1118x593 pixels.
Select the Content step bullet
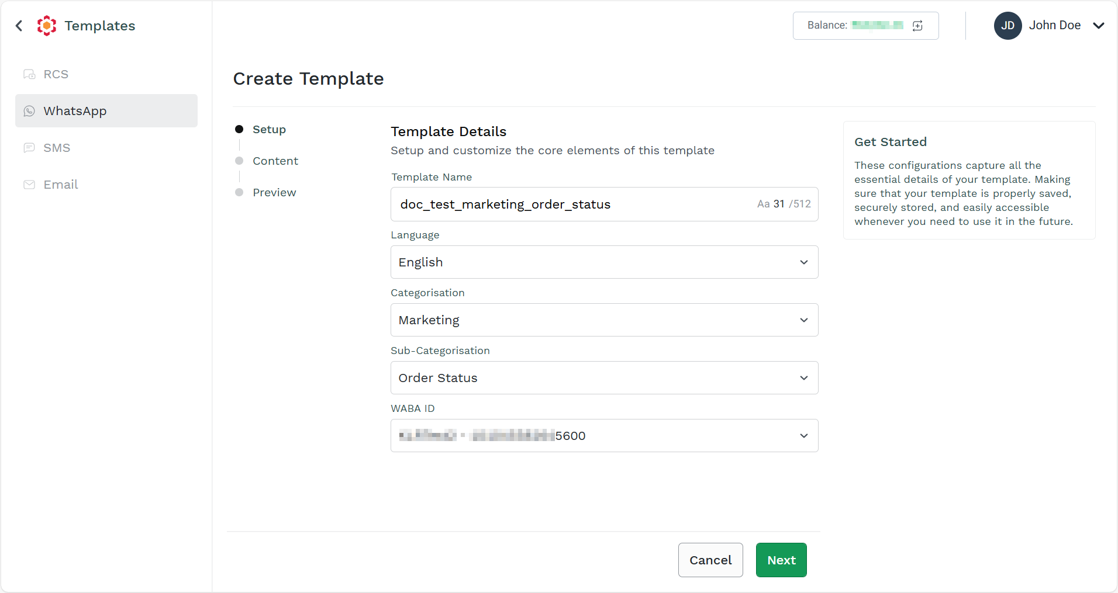click(239, 161)
